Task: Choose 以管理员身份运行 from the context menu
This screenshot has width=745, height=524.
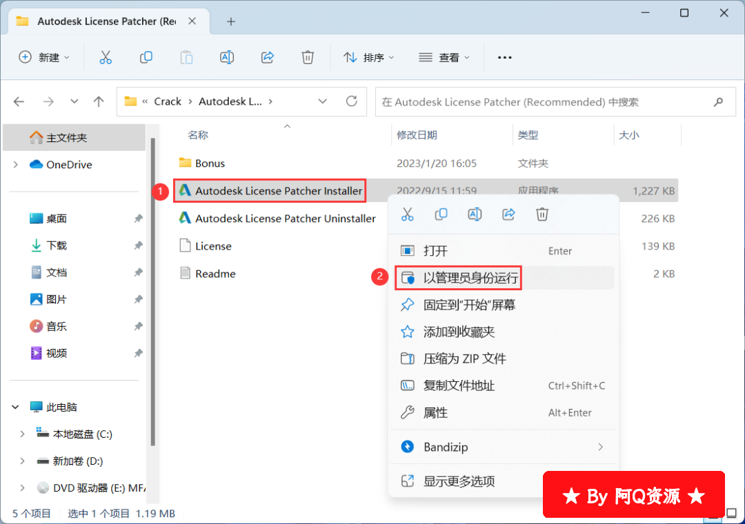Action: (x=504, y=278)
